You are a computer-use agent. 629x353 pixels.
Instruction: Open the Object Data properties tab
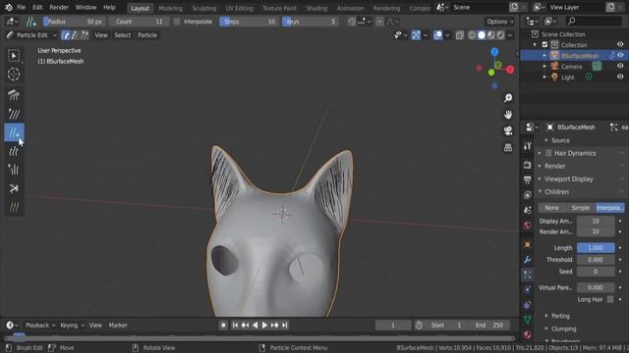(x=528, y=320)
